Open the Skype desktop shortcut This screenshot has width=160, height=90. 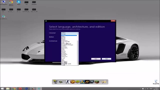point(19,3)
